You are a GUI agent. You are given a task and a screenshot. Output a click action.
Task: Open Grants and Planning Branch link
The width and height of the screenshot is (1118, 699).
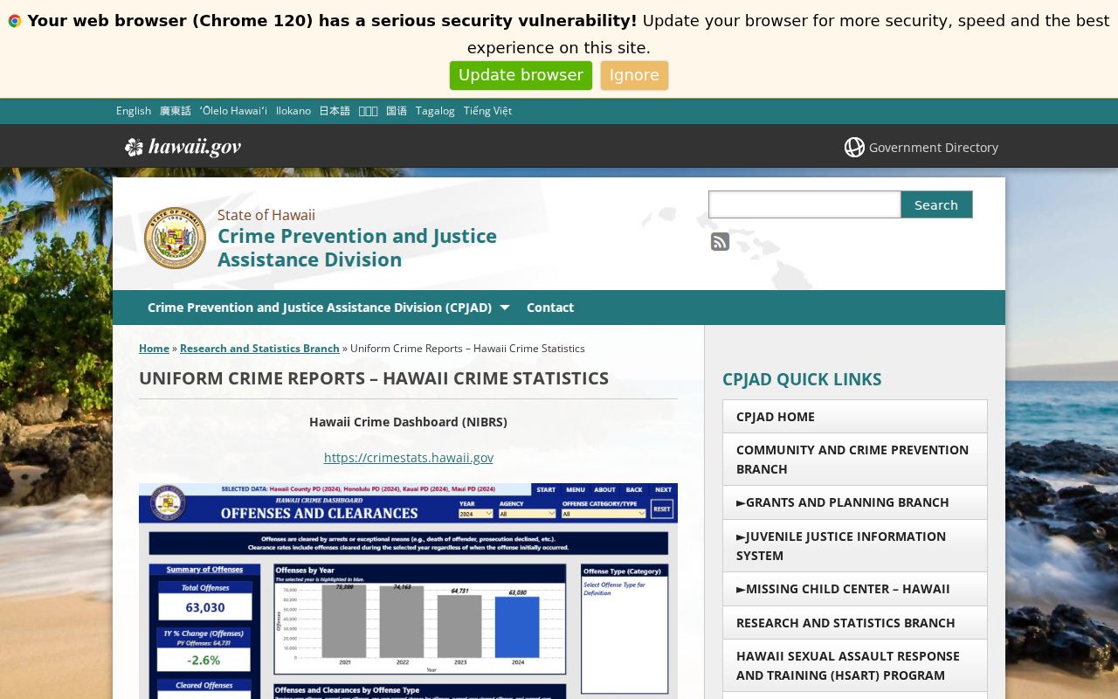point(855,502)
